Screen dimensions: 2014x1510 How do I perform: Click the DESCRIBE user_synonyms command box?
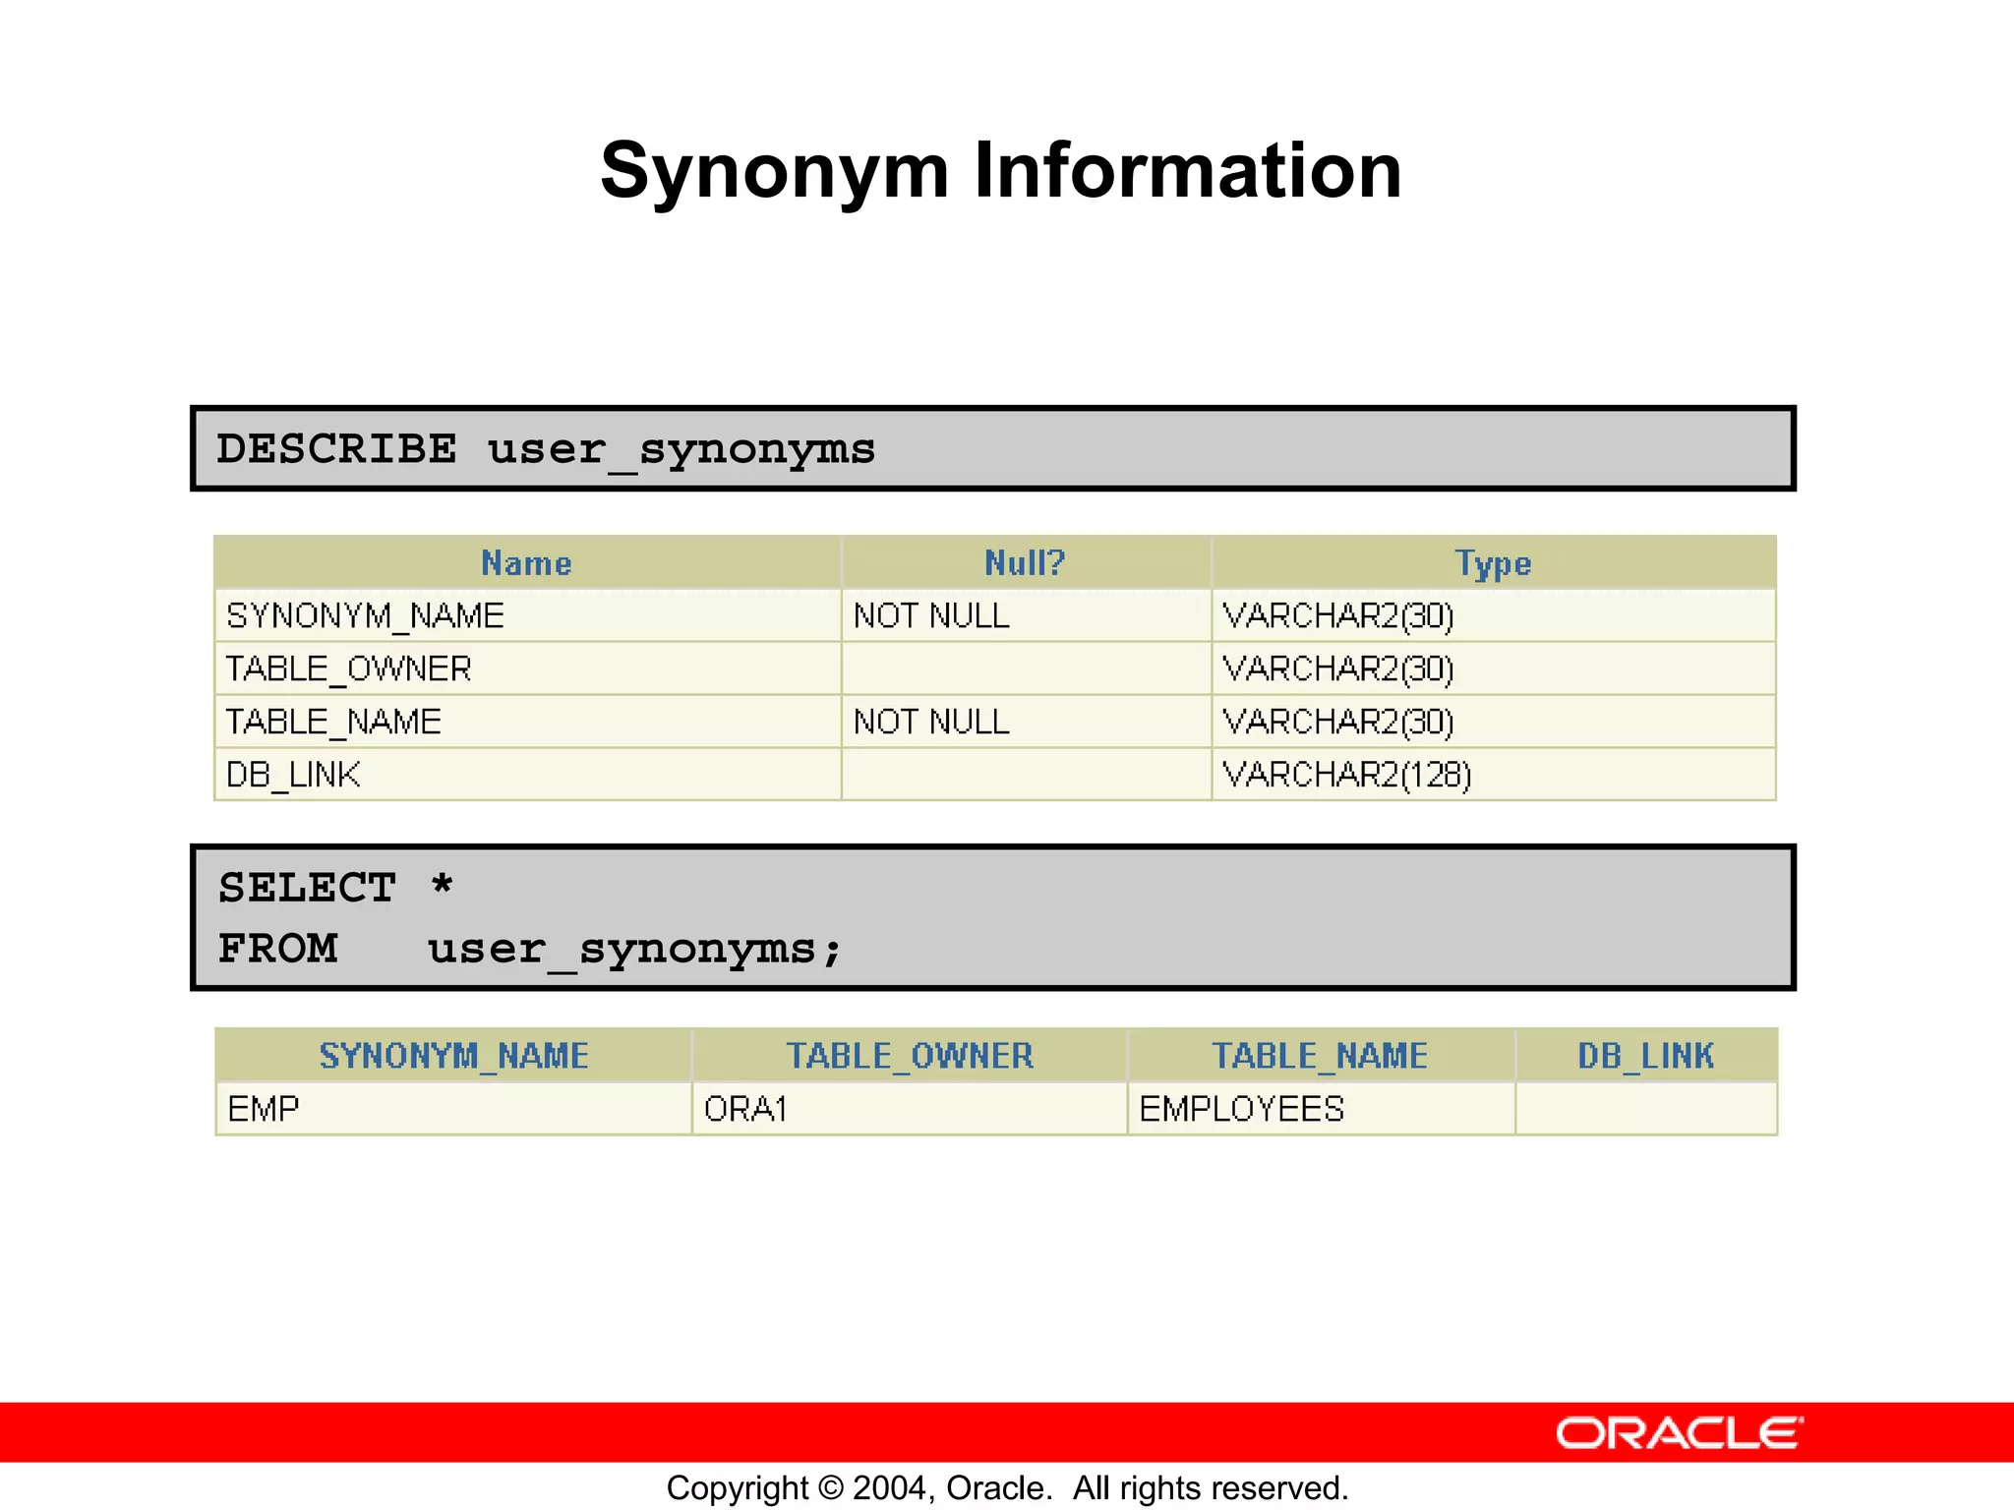992,448
